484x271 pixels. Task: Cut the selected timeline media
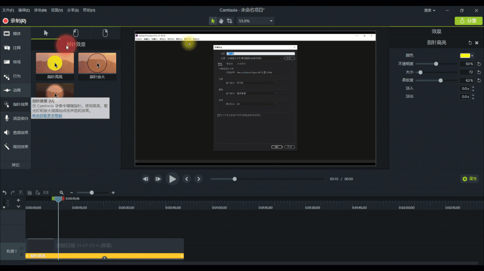pos(21,193)
